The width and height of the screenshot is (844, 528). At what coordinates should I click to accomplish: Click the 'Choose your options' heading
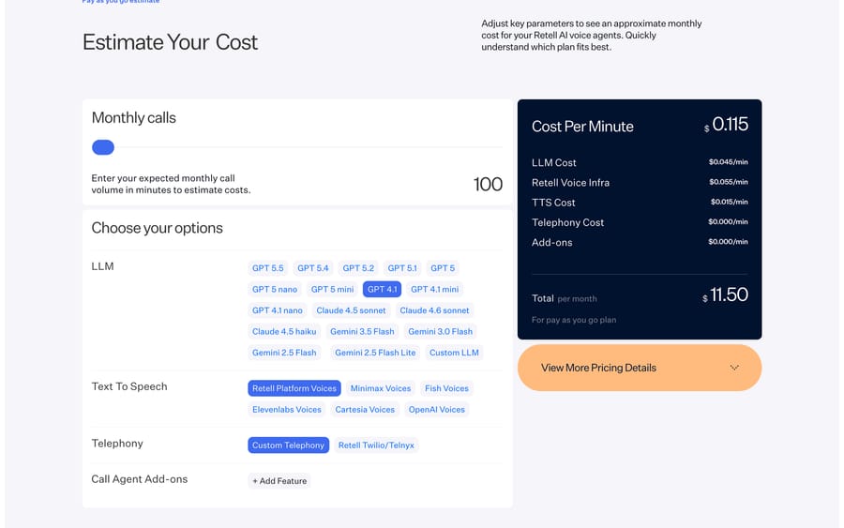(158, 228)
